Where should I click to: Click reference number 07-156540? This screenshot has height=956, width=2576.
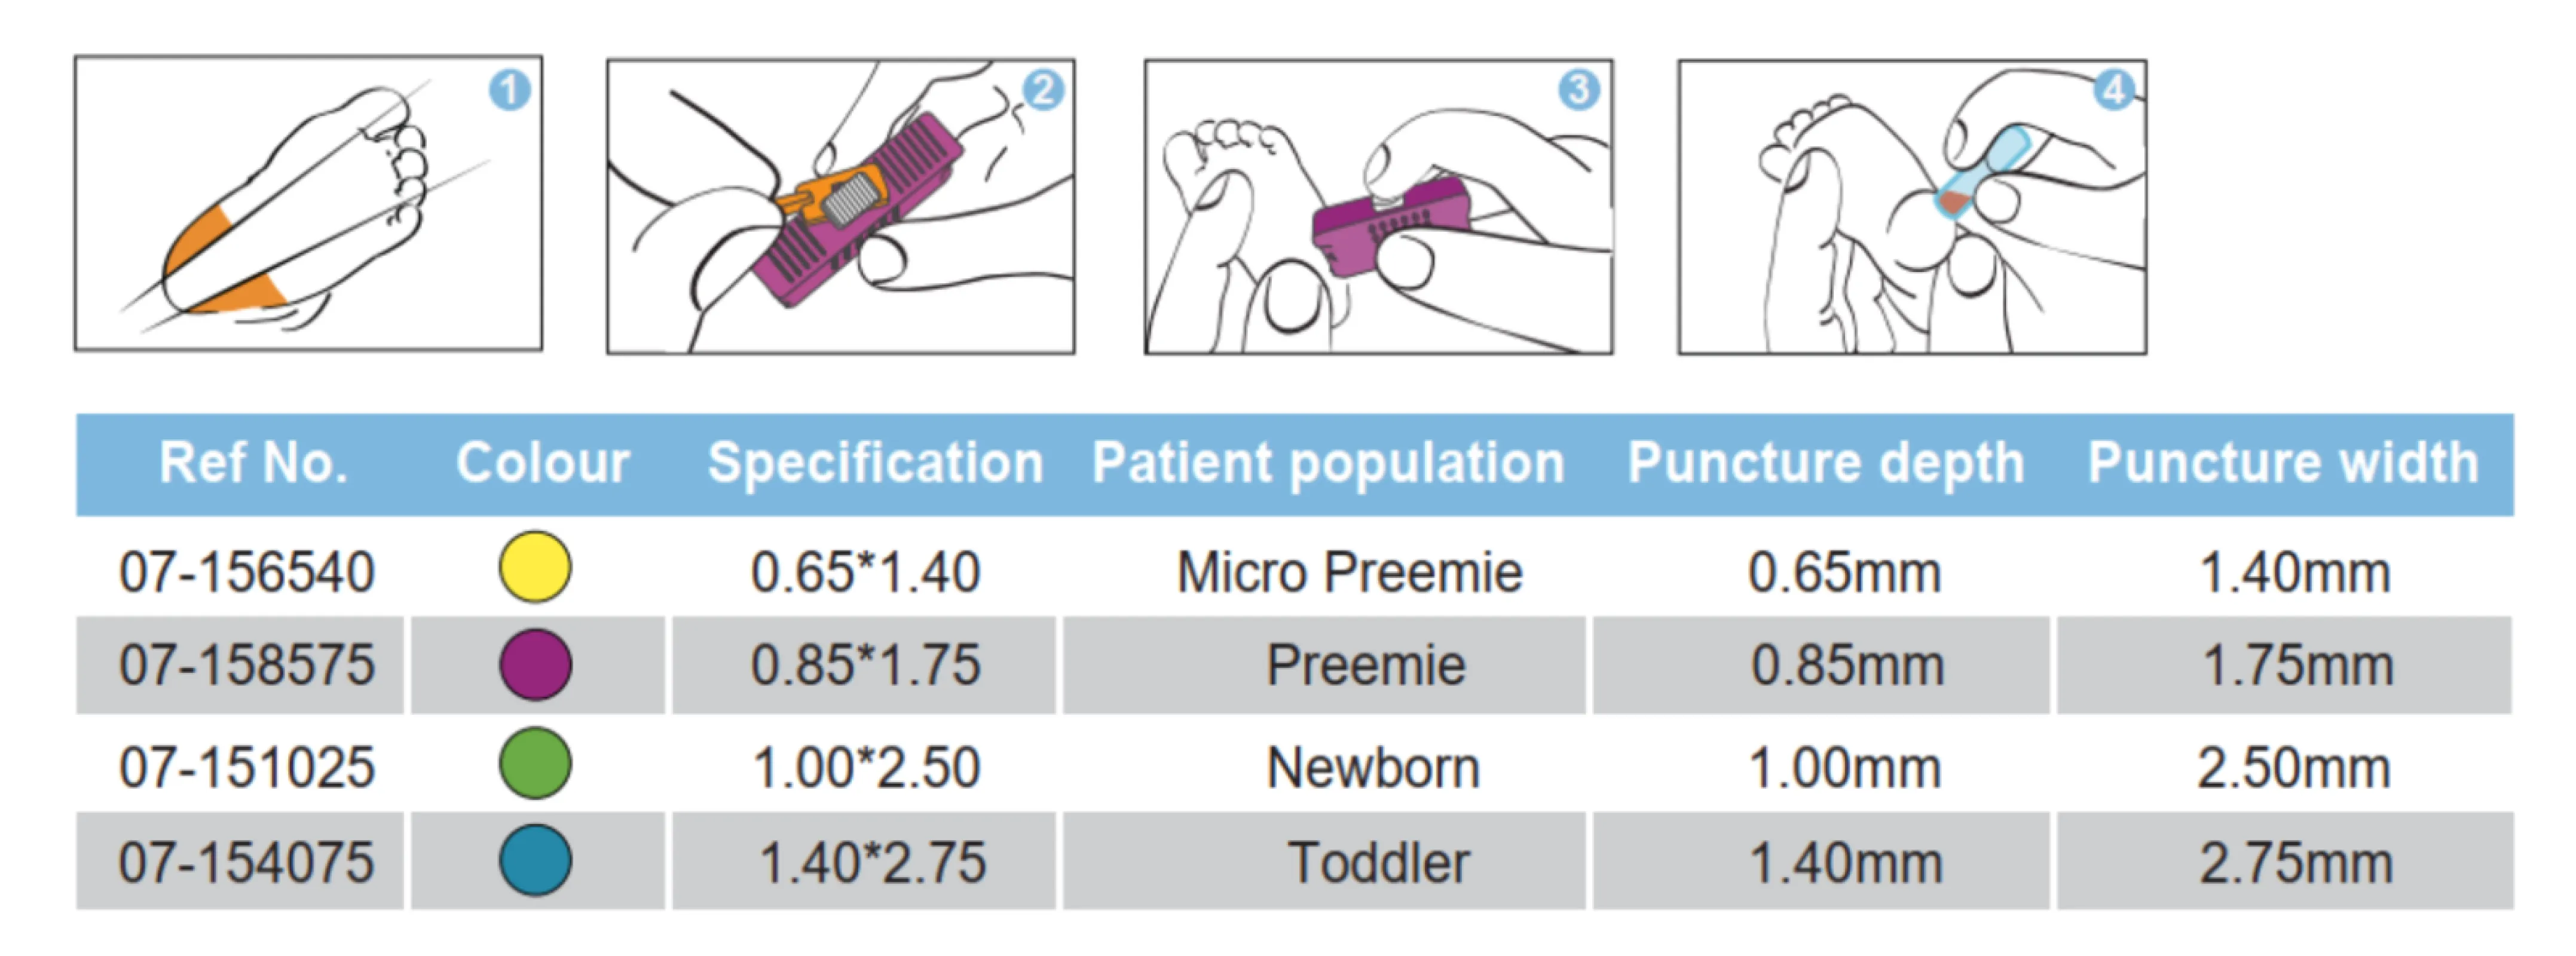coord(247,572)
